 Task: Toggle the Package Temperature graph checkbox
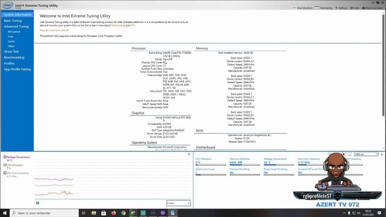[5, 157]
